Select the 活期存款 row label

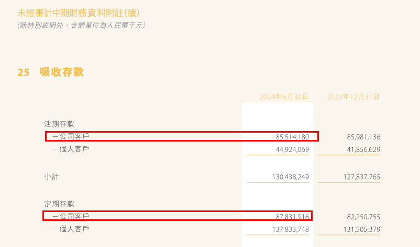59,124
